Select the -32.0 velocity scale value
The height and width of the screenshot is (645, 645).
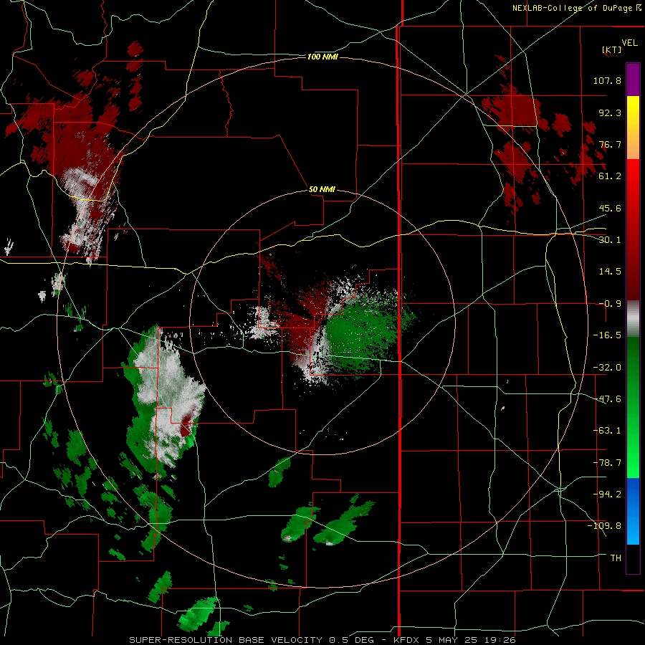click(607, 368)
